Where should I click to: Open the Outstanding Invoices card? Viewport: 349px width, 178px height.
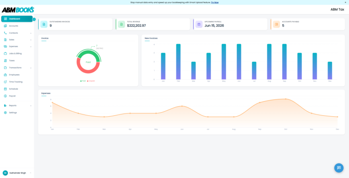75,24
